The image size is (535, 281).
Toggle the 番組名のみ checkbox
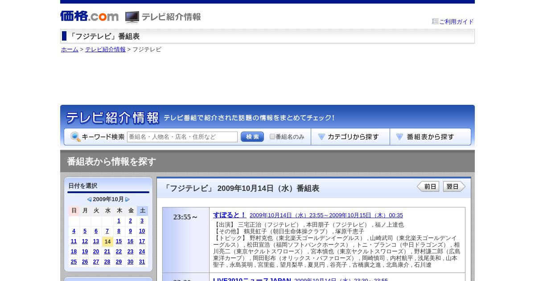click(x=272, y=137)
